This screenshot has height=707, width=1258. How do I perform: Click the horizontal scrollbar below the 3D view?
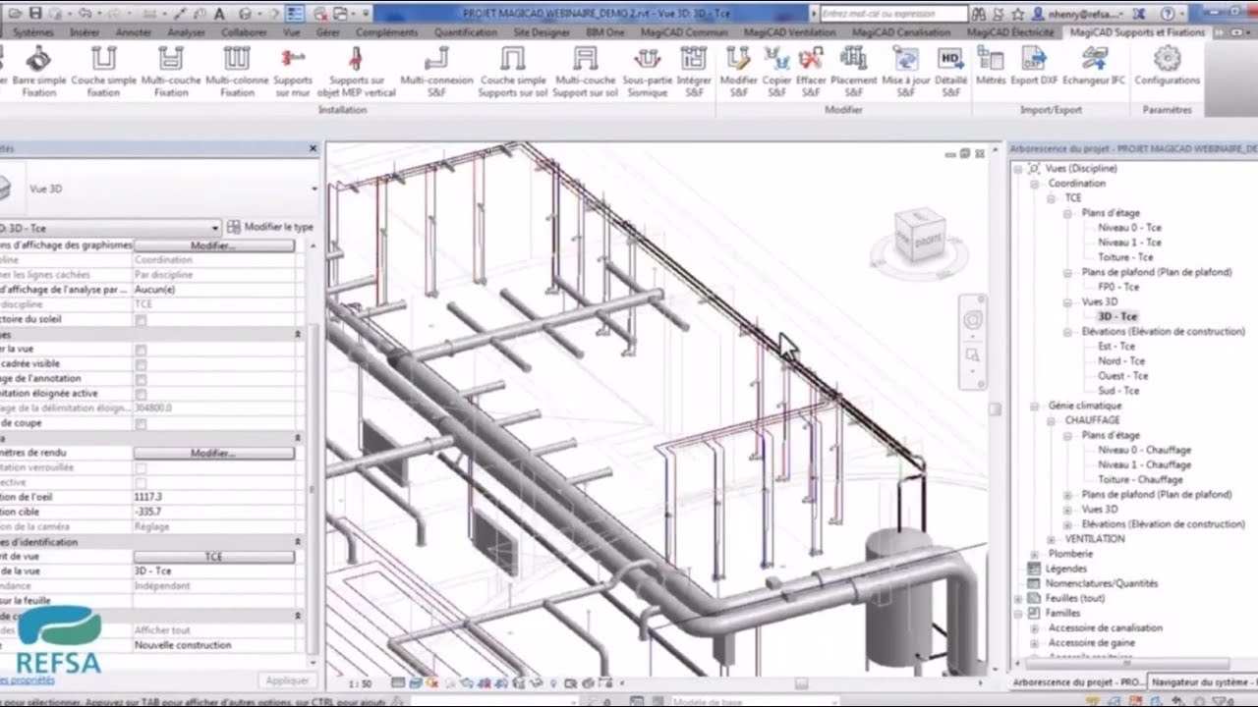click(801, 683)
